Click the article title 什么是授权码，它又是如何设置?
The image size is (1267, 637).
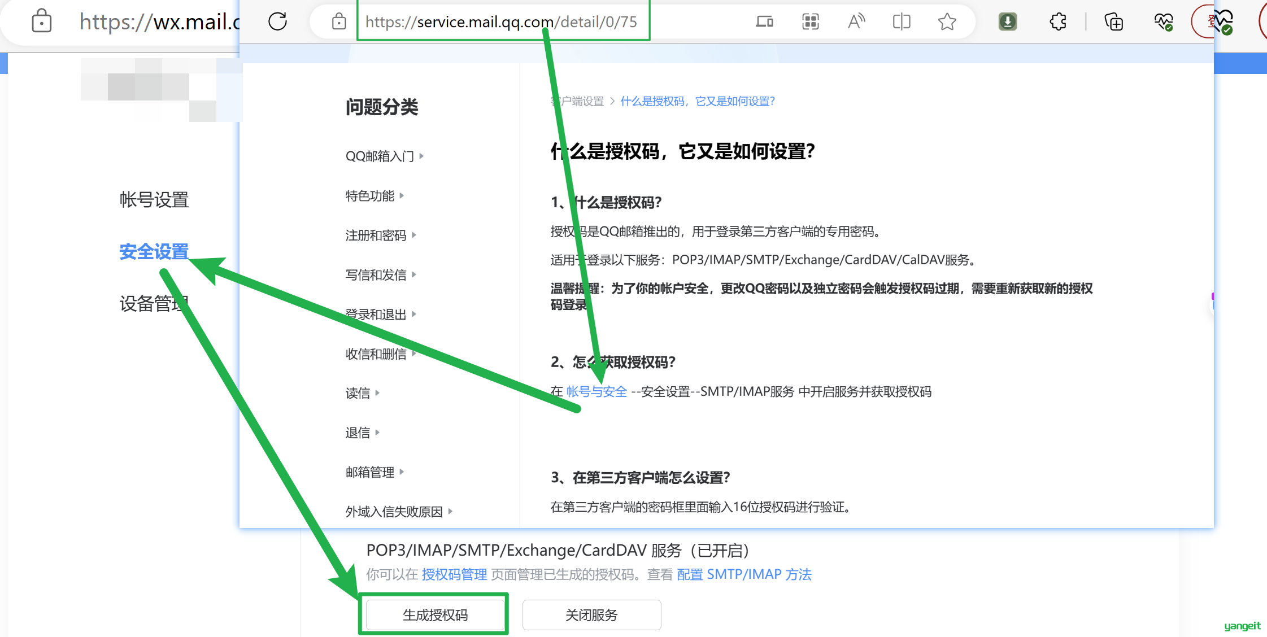(683, 151)
